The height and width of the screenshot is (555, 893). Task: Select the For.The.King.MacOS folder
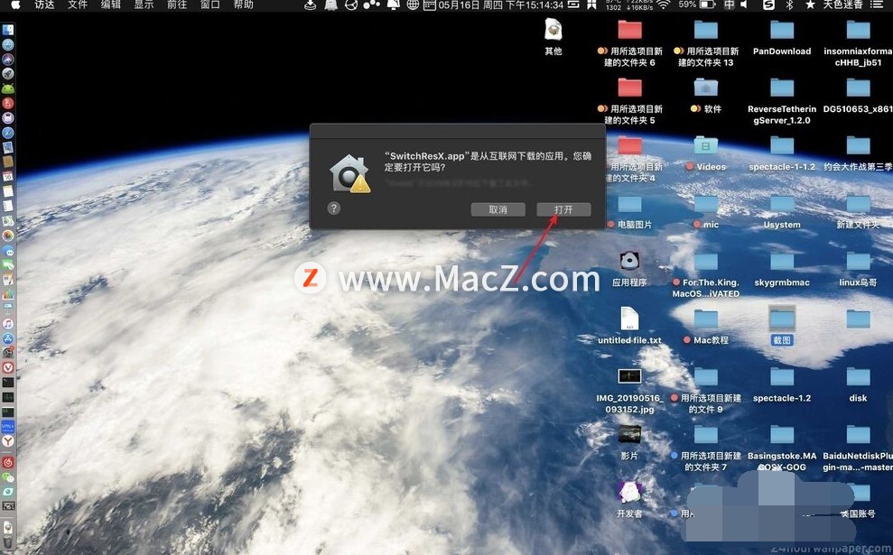point(705,275)
